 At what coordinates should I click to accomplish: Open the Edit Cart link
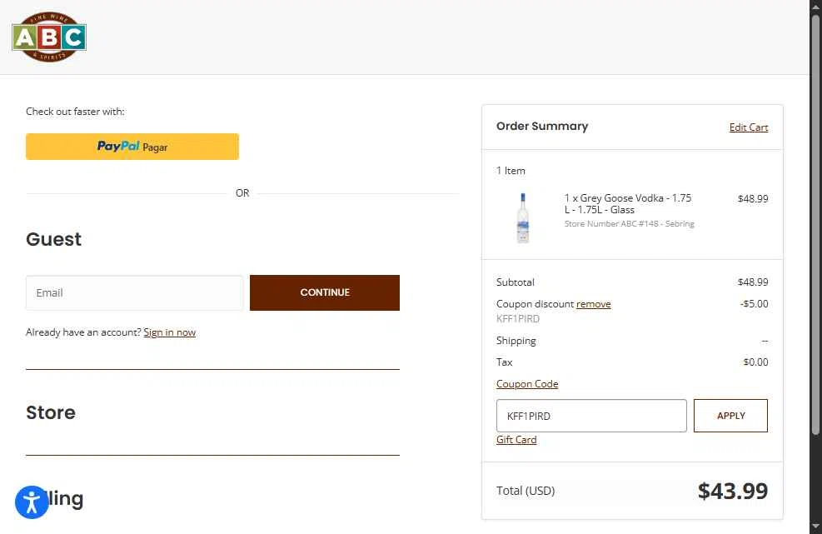pyautogui.click(x=748, y=127)
